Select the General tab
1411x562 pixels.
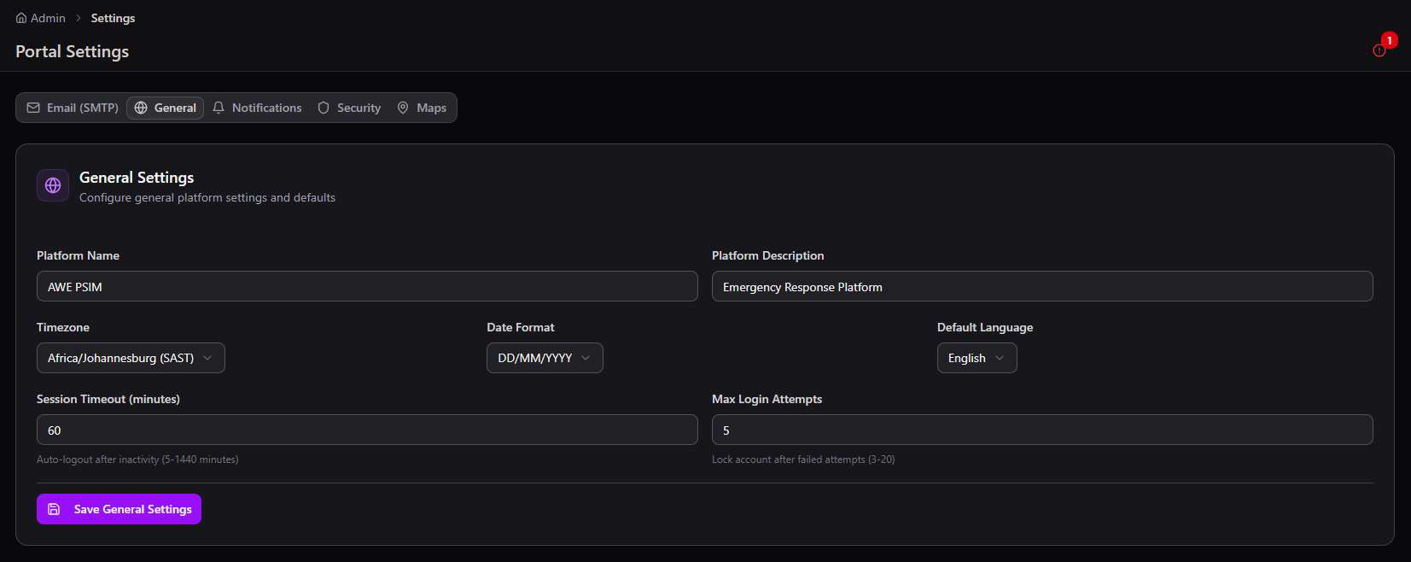click(x=166, y=108)
